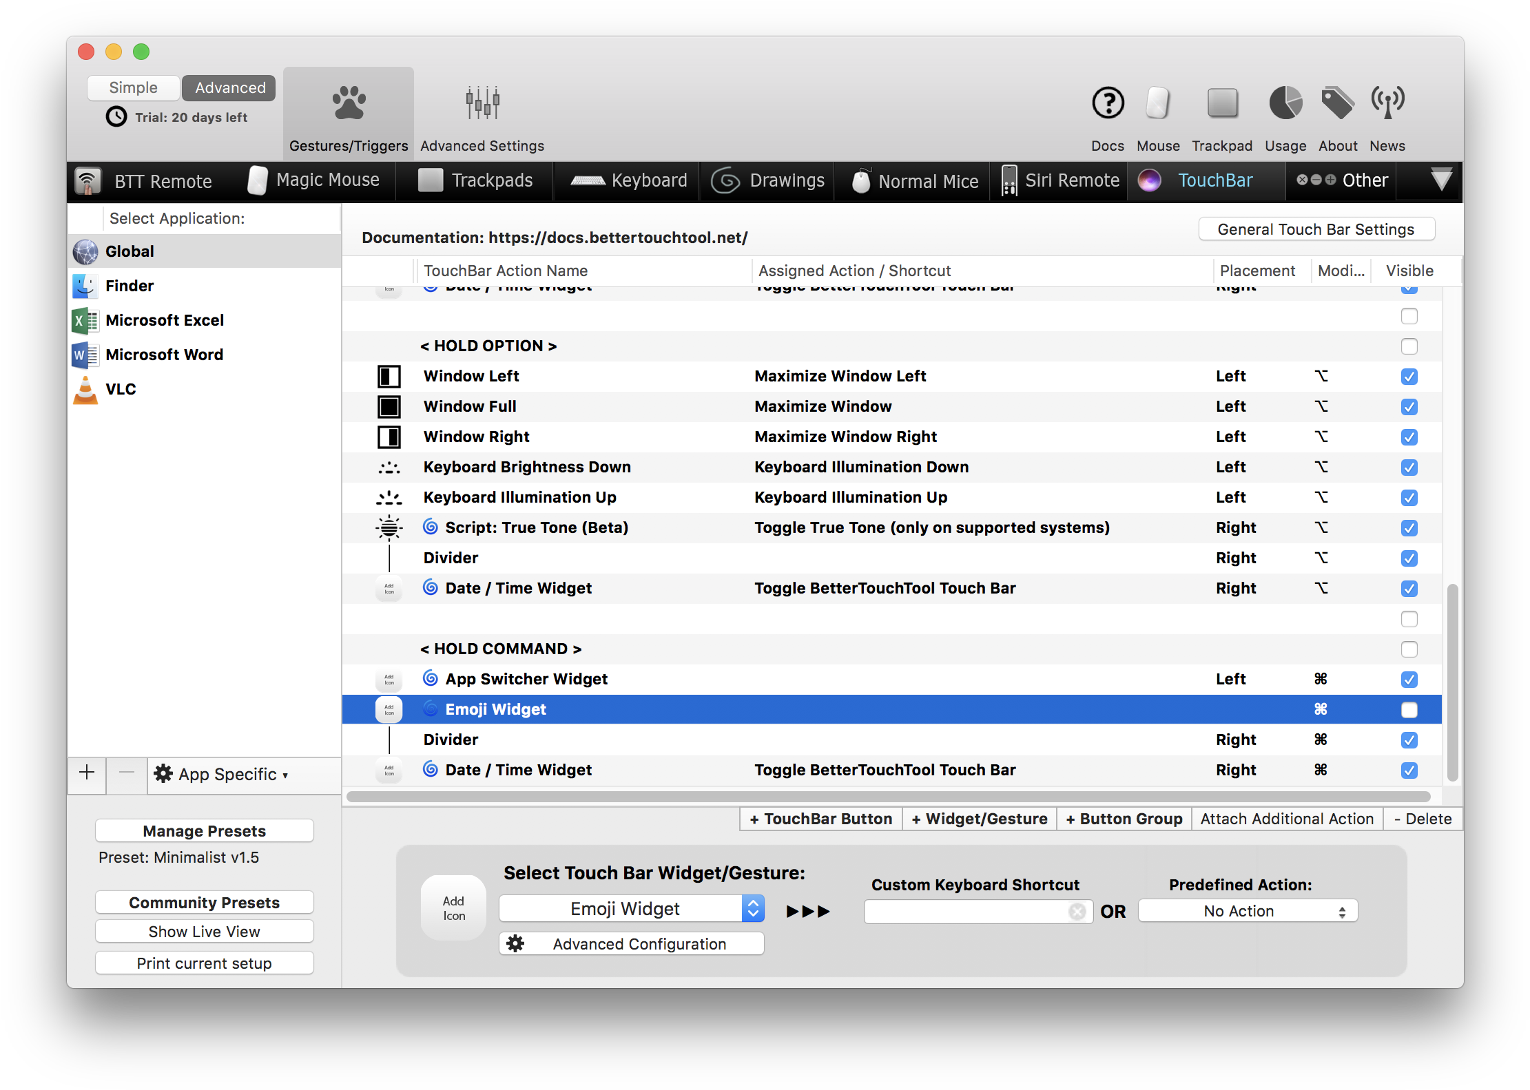1530x1090 pixels.
Task: Click Add Icon next to Emoji Widget
Action: (x=389, y=709)
